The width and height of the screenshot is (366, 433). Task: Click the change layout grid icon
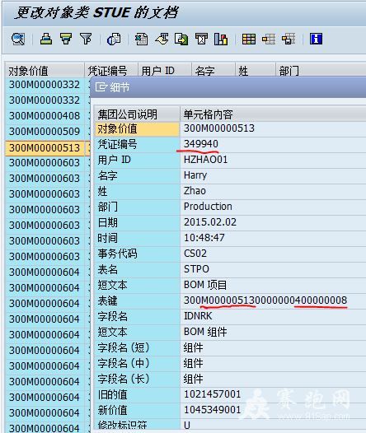248,39
